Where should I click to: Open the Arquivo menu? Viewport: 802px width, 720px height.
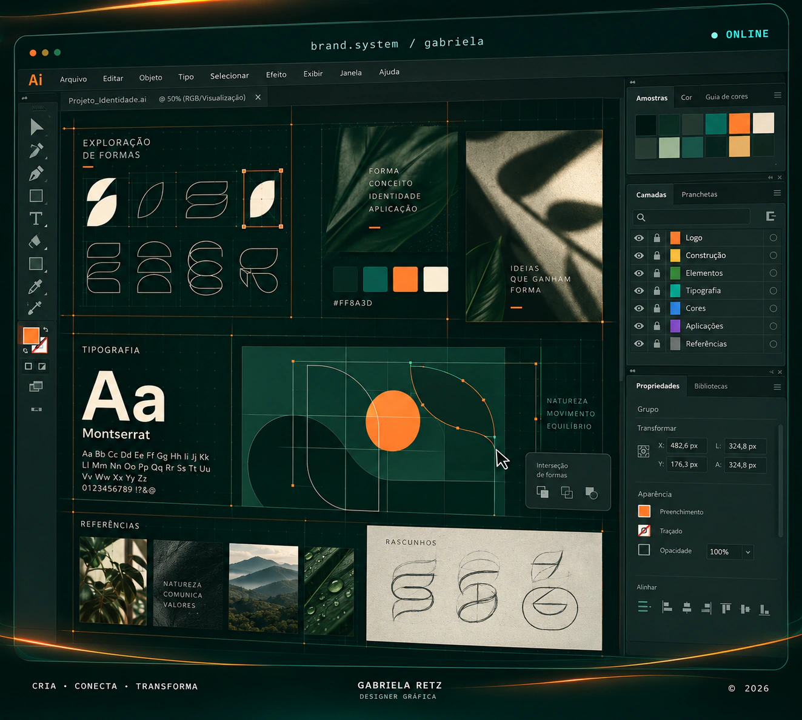(x=73, y=79)
